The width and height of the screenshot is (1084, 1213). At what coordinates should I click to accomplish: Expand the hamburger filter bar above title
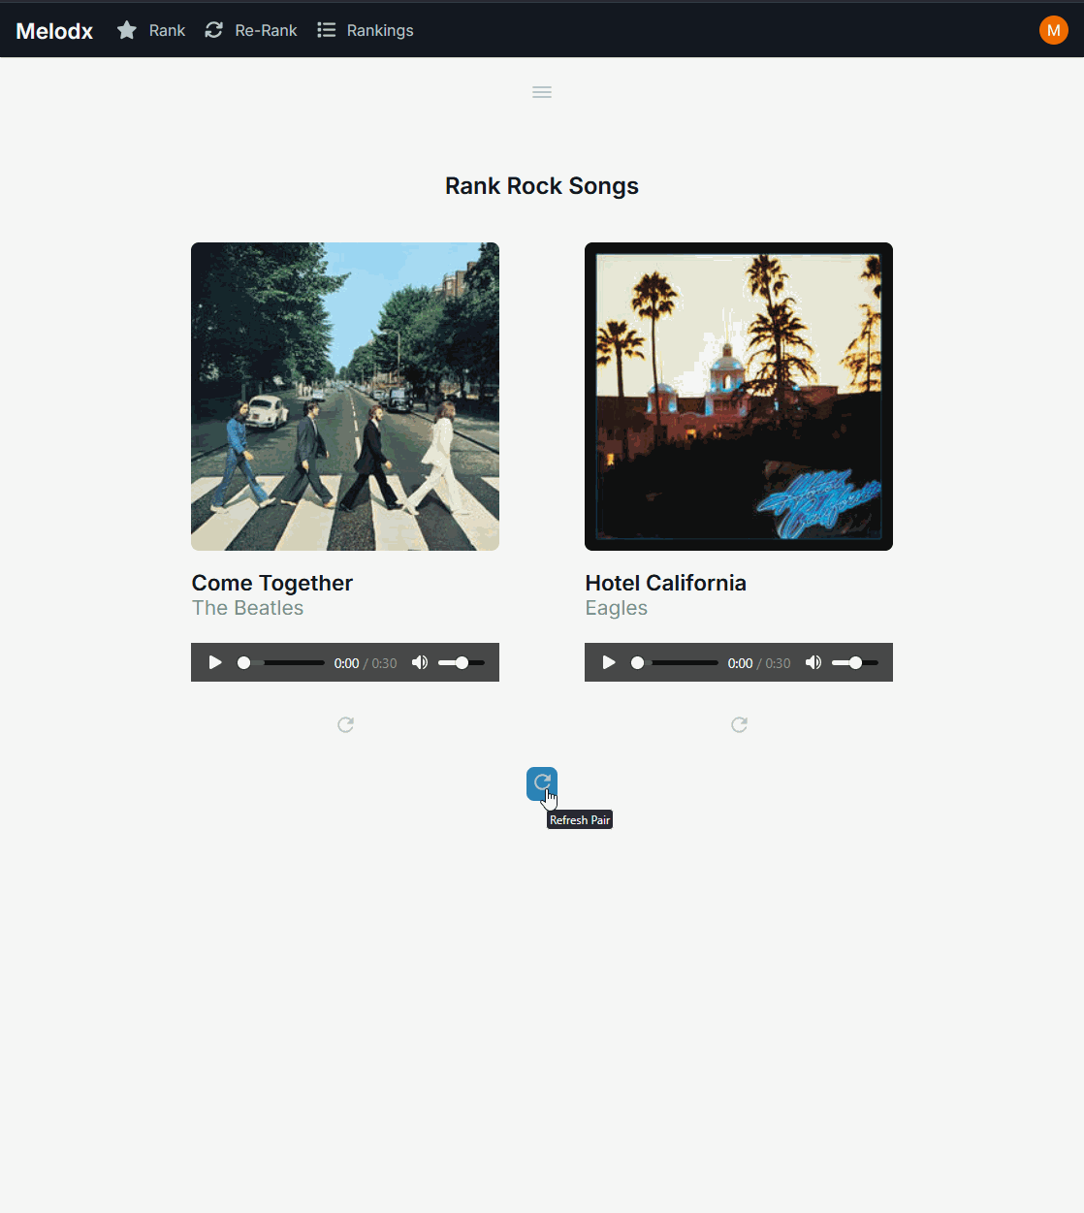click(x=542, y=92)
